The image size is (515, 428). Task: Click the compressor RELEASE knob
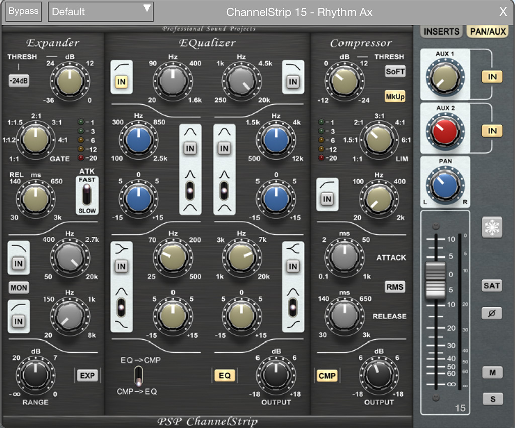click(345, 316)
